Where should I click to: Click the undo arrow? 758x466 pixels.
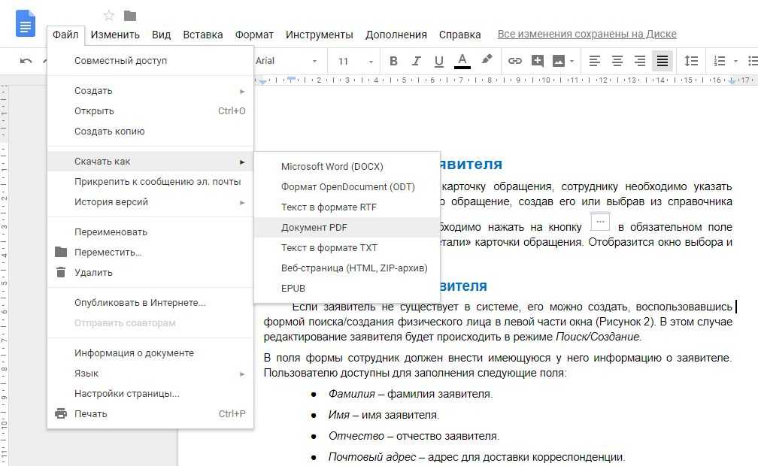[x=26, y=61]
